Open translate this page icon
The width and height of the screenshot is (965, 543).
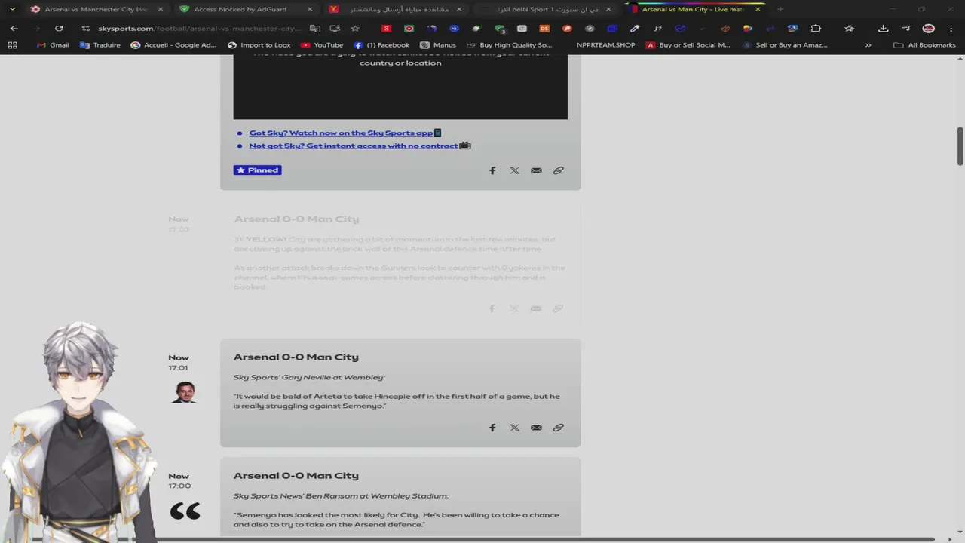click(315, 29)
